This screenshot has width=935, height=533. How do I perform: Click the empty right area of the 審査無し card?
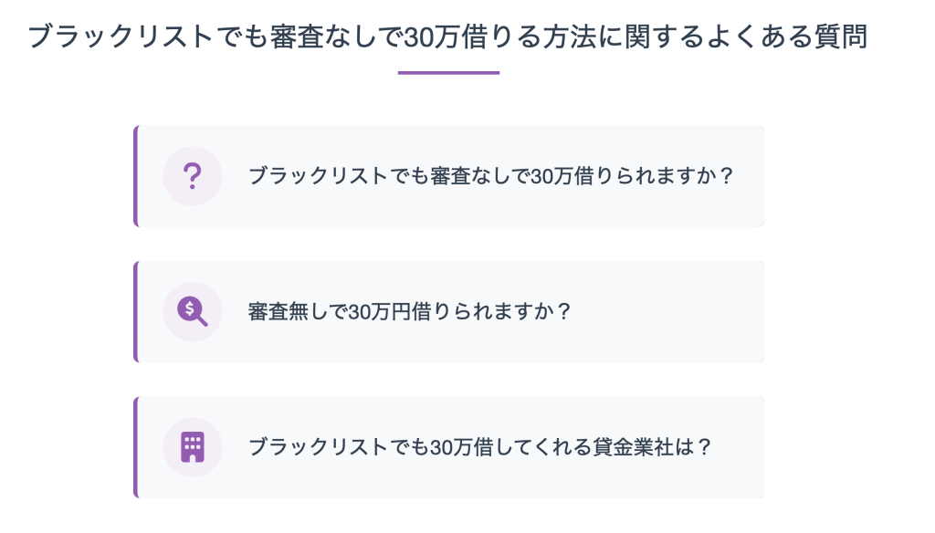point(667,312)
